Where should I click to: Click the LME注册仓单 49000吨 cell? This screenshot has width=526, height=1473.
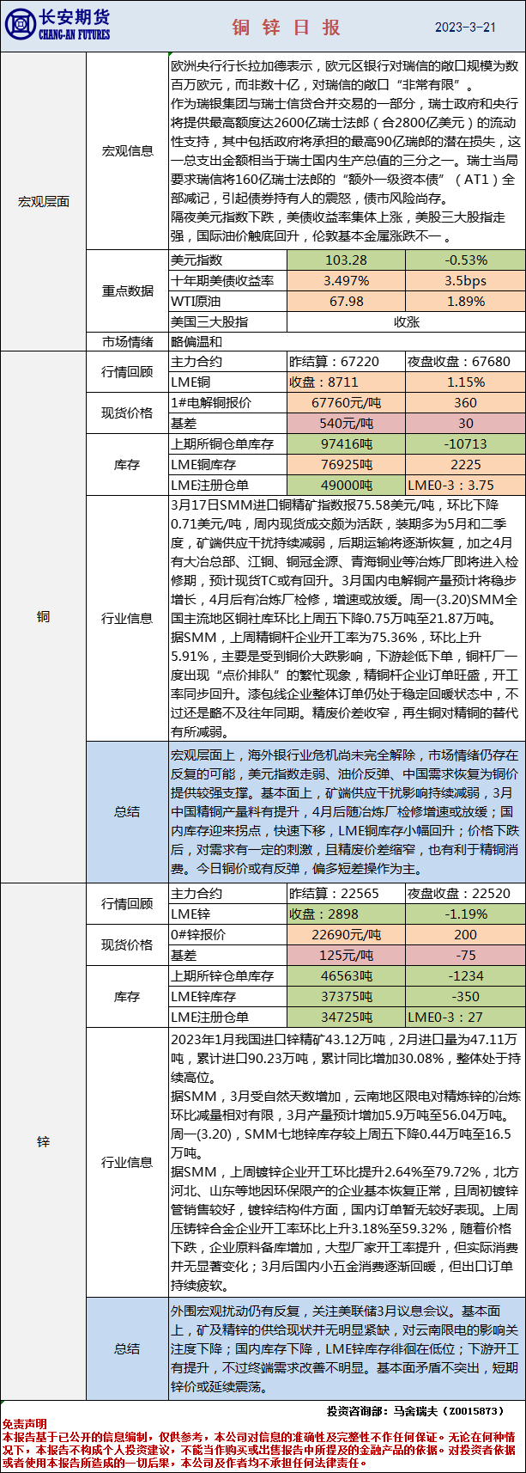coord(346,486)
